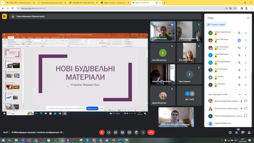The width and height of the screenshot is (254, 143).
Task: Switch to Національне агентство browser tab
Action: pos(52,3)
